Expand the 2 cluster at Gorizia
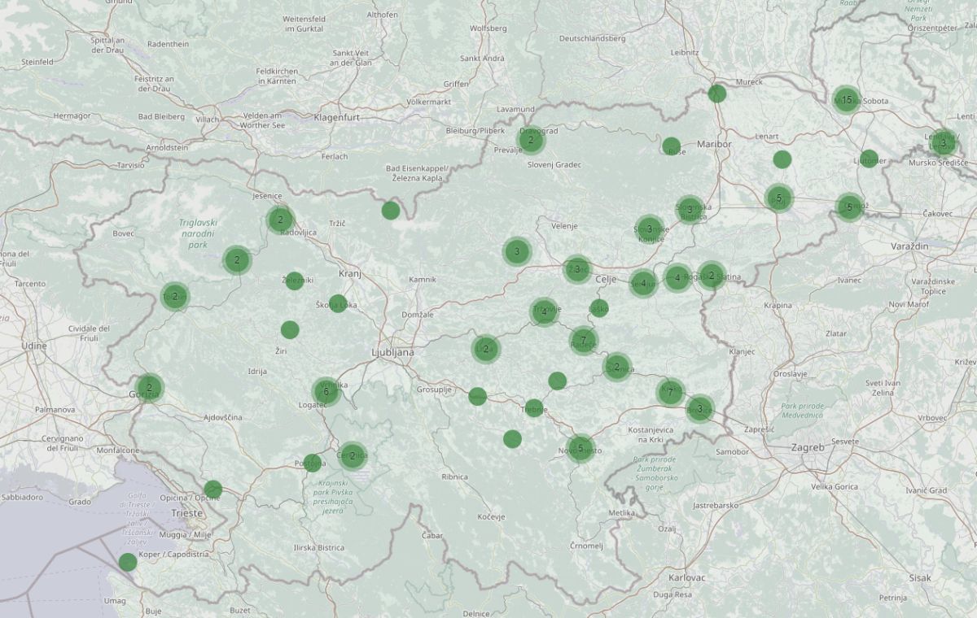The width and height of the screenshot is (977, 618). [150, 387]
